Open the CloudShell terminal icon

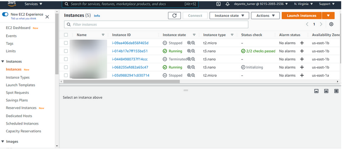click(x=218, y=4)
